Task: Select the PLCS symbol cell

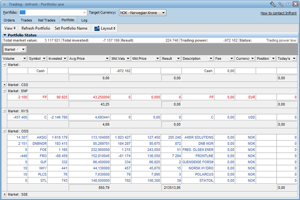Action: [x=37, y=174]
